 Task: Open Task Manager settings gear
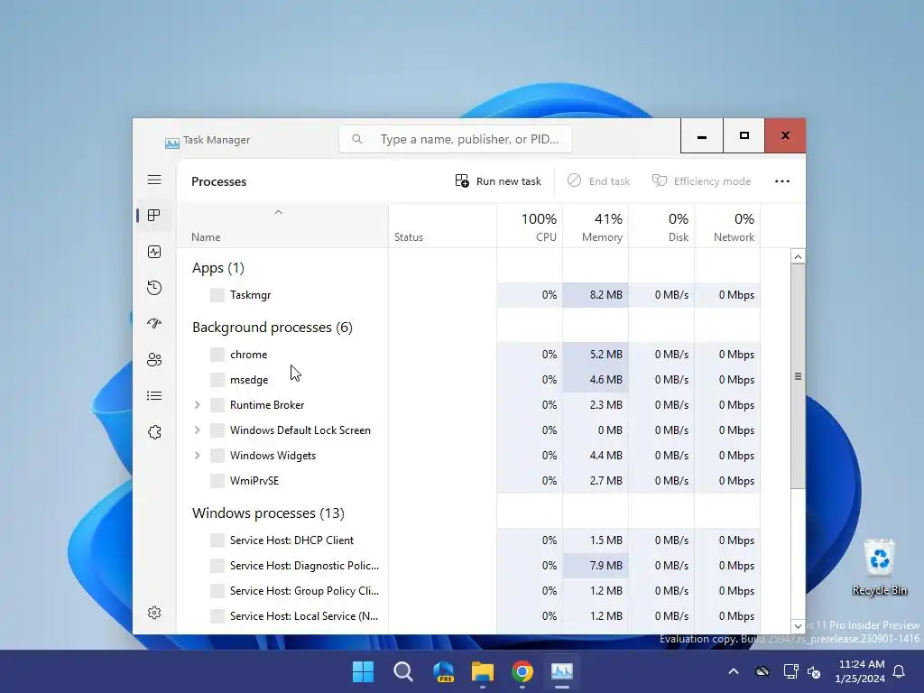(x=154, y=613)
